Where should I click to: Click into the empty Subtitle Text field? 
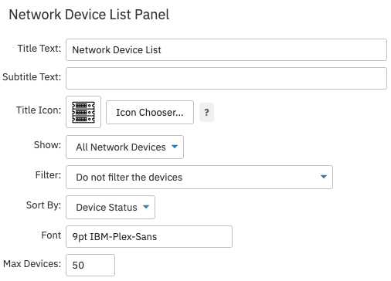click(226, 78)
